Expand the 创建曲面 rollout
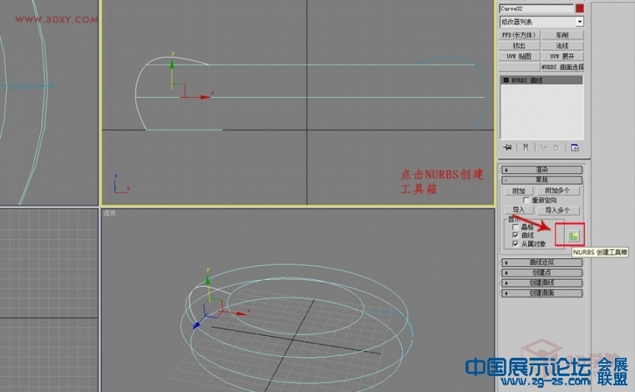The image size is (635, 392). point(542,293)
